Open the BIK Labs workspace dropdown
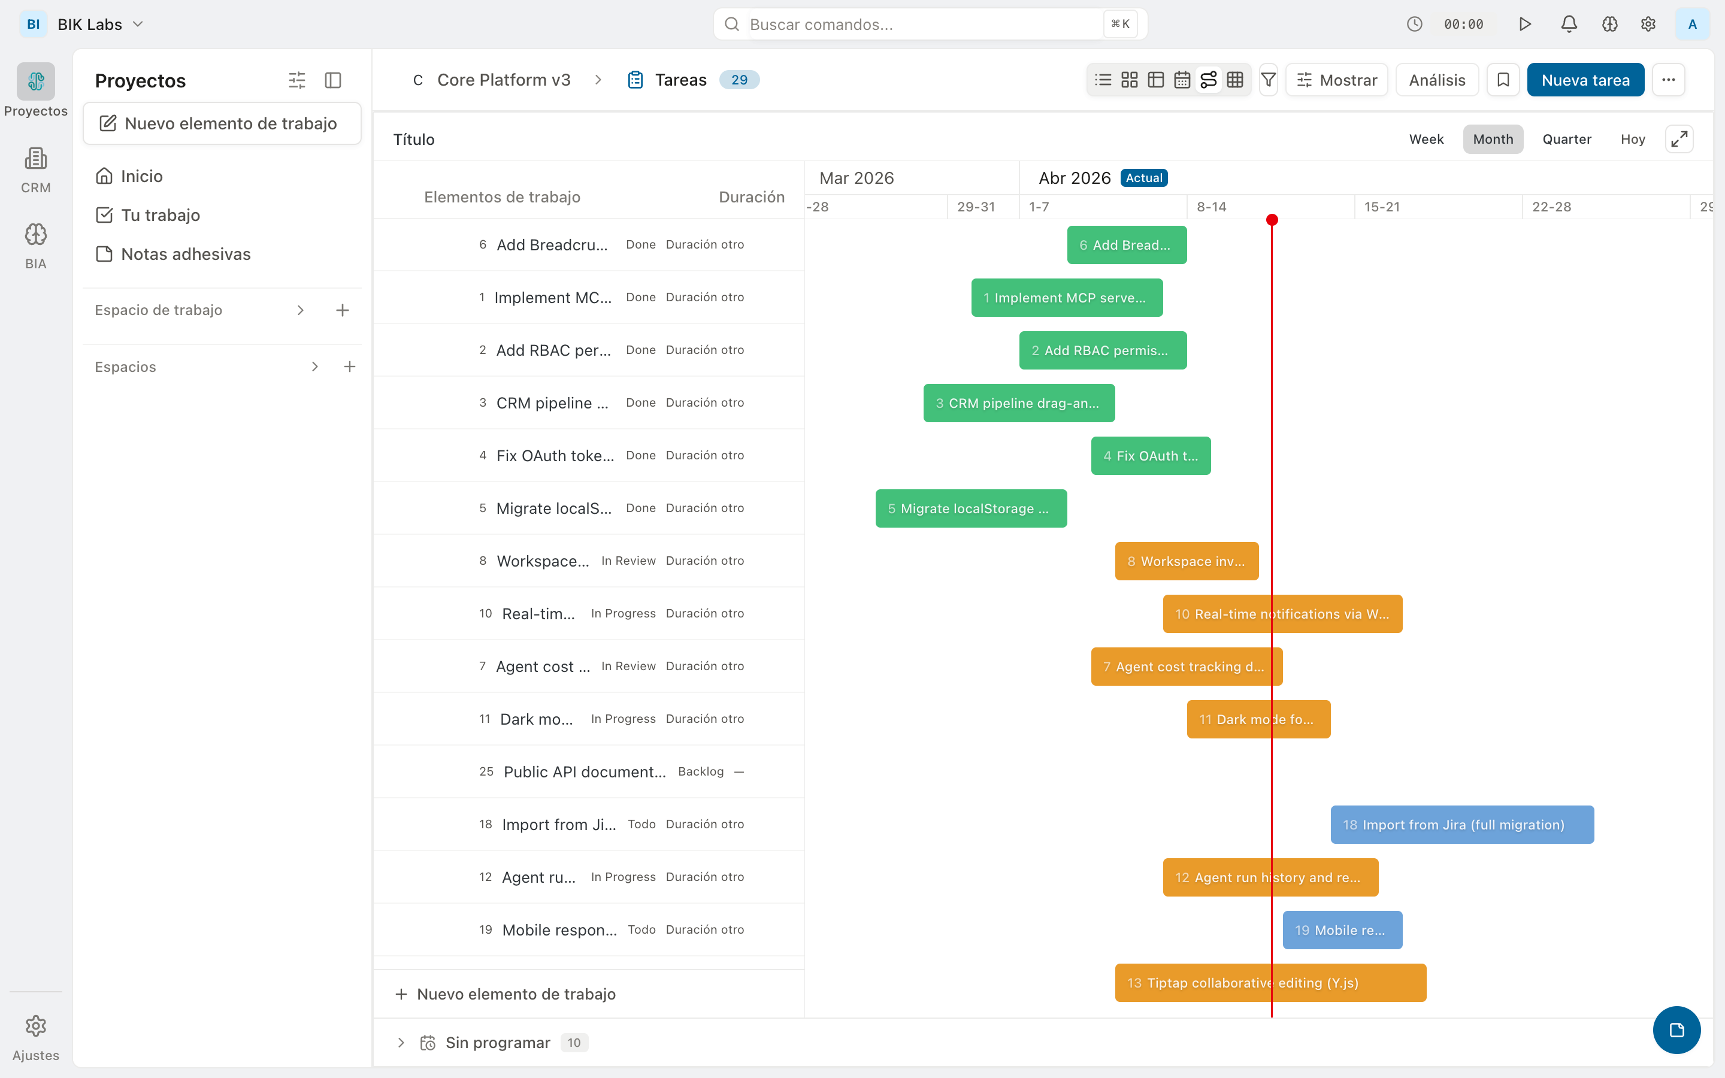 click(x=82, y=24)
